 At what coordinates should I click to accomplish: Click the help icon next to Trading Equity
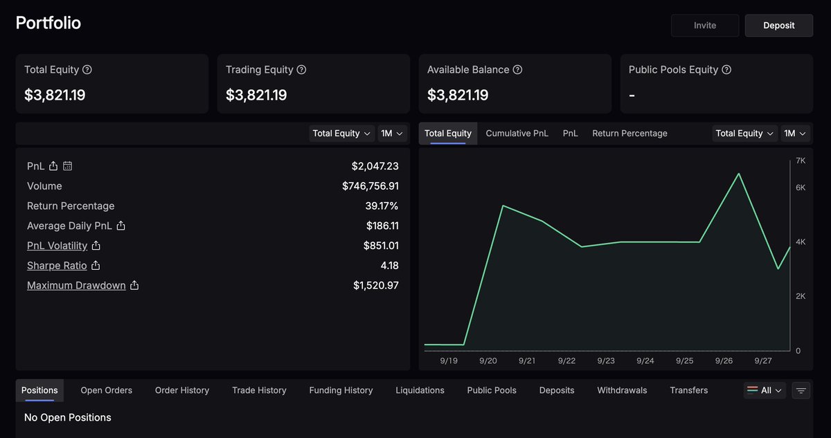point(301,70)
